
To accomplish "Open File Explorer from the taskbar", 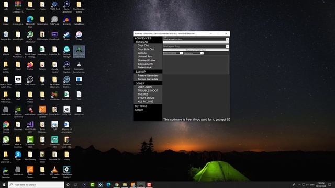I will point(125,184).
